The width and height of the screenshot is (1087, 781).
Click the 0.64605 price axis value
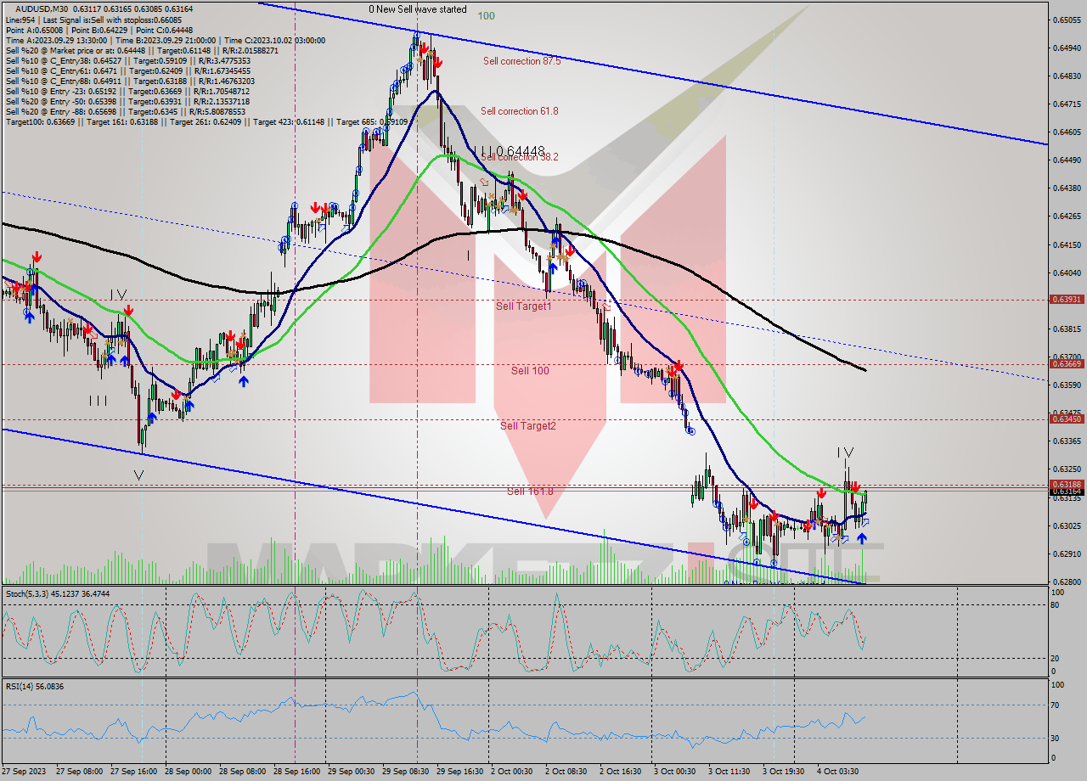1067,132
